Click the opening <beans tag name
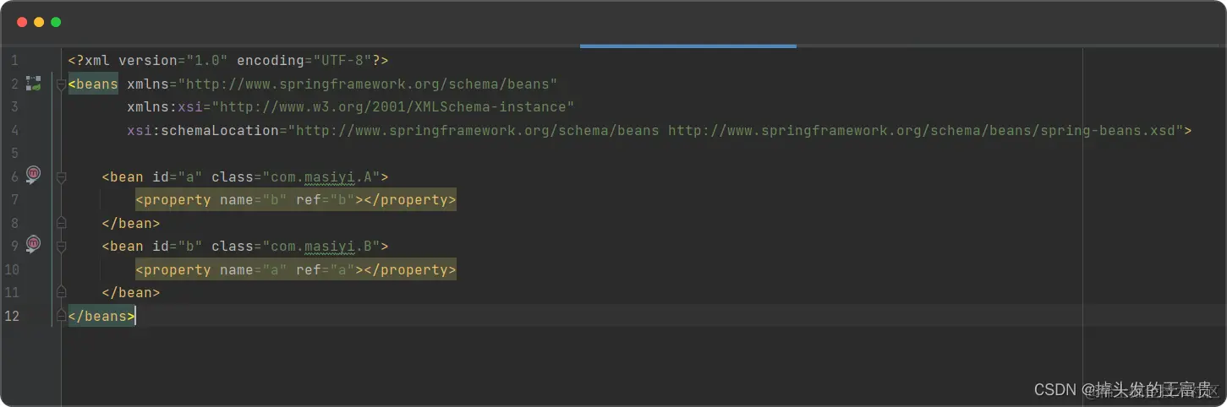The image size is (1227, 407). pyautogui.click(x=93, y=84)
